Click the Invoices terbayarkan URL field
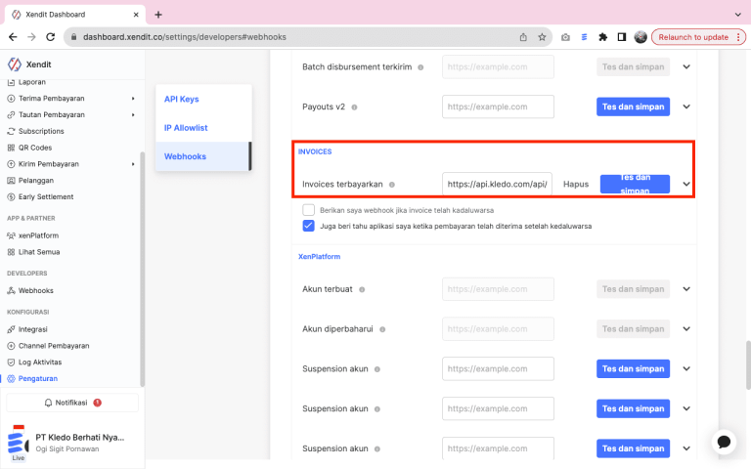This screenshot has height=469, width=751. click(x=497, y=184)
